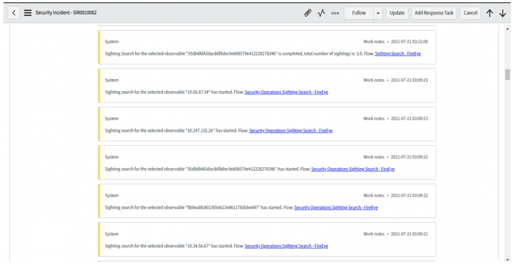Click Add Response Task button
514x268 pixels.
coord(434,12)
